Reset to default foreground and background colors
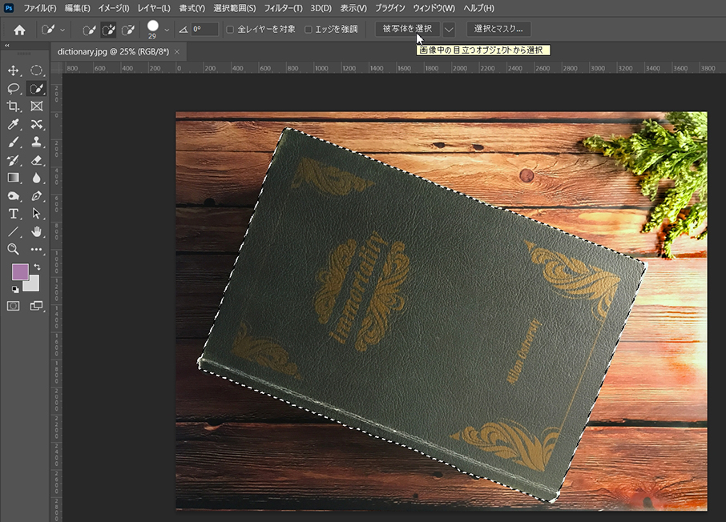Screen dimensions: 726x522 [x=15, y=289]
